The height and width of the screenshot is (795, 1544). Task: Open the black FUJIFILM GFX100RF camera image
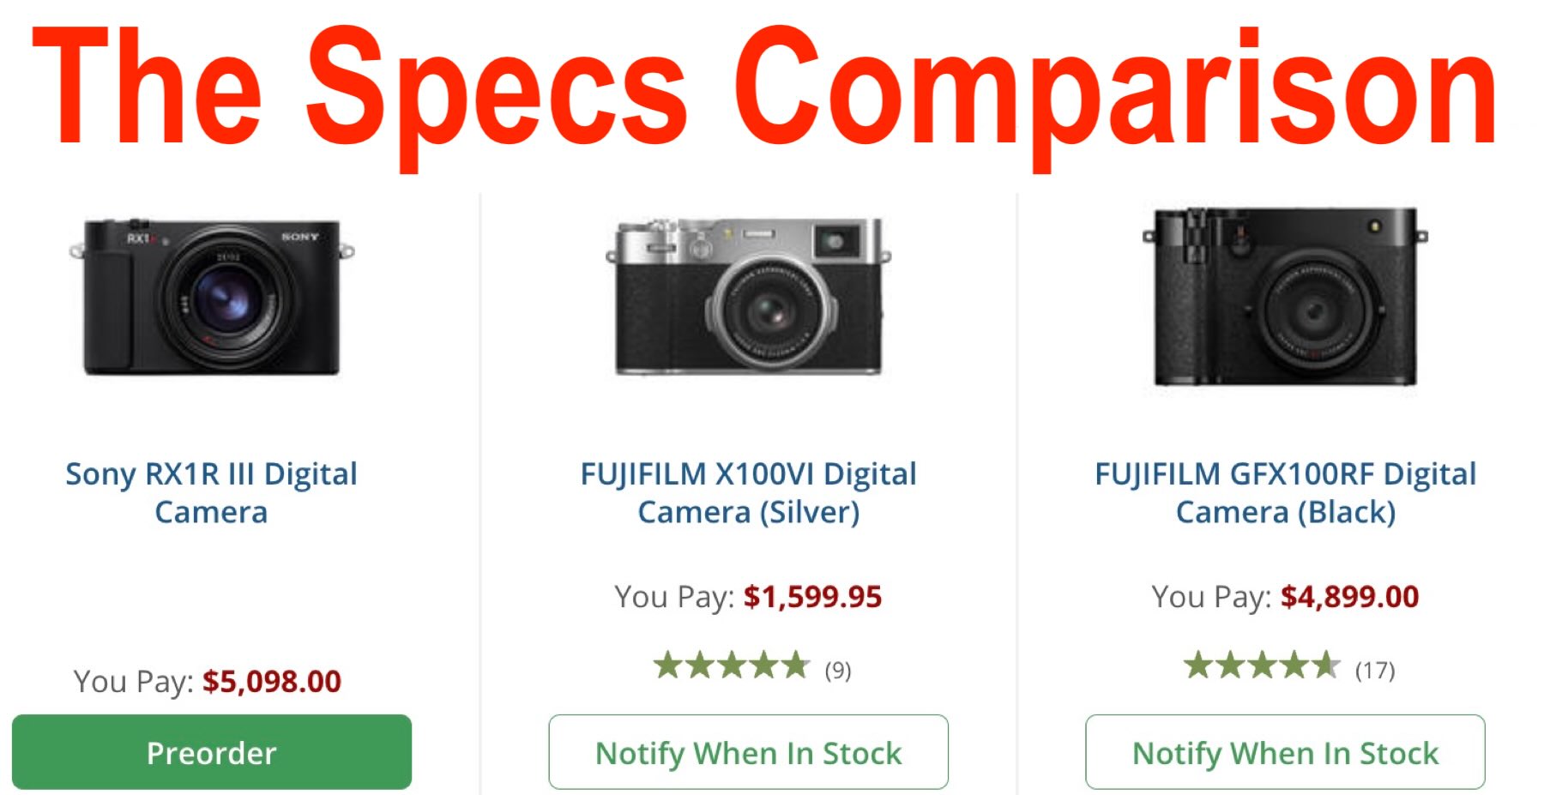pos(1285,296)
